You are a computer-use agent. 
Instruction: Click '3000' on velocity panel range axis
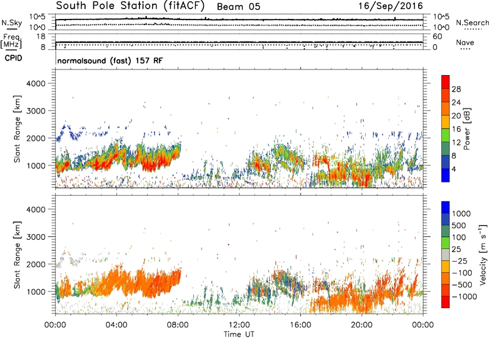(x=36, y=237)
